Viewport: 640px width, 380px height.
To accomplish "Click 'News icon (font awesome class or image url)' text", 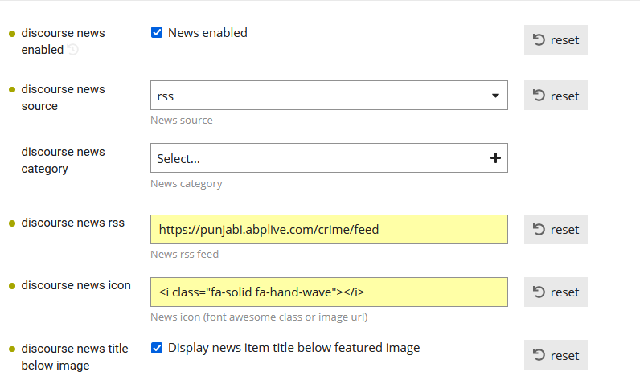I will coord(259,317).
